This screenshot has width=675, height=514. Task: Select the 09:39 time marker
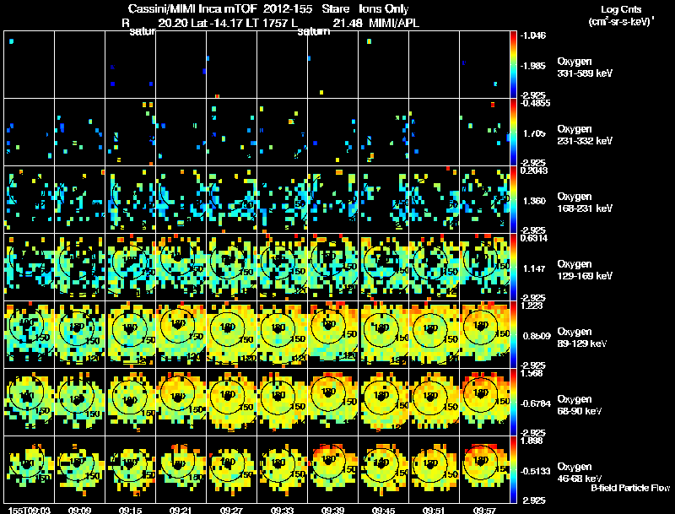tap(332, 511)
